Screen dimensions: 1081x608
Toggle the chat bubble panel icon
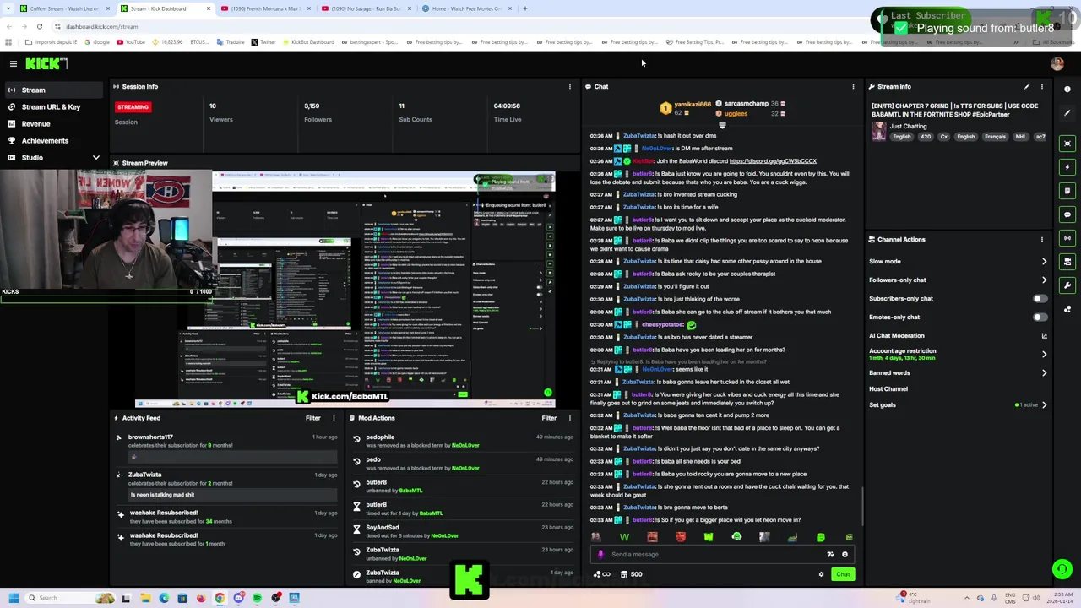pyautogui.click(x=1067, y=214)
